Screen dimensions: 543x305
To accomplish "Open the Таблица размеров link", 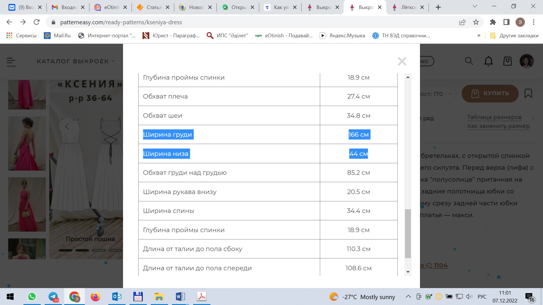I will (x=494, y=117).
